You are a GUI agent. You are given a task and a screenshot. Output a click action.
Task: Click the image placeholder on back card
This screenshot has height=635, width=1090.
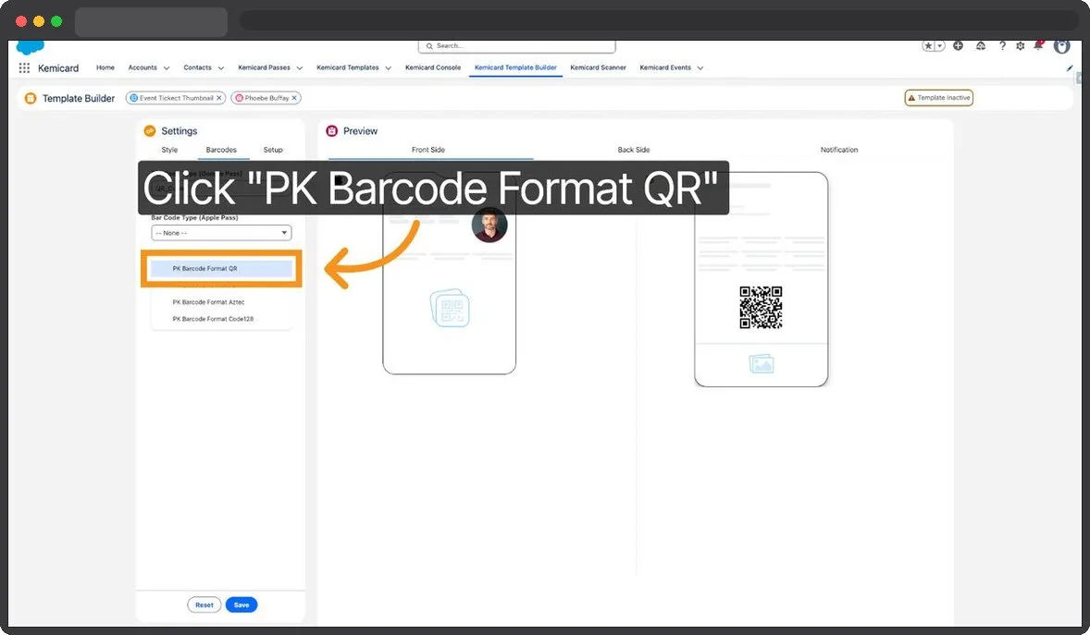[x=762, y=364]
